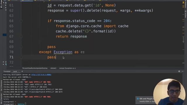Click the underlined 'id' variable on line 61
The width and height of the screenshot is (187, 105).
(49, 5)
